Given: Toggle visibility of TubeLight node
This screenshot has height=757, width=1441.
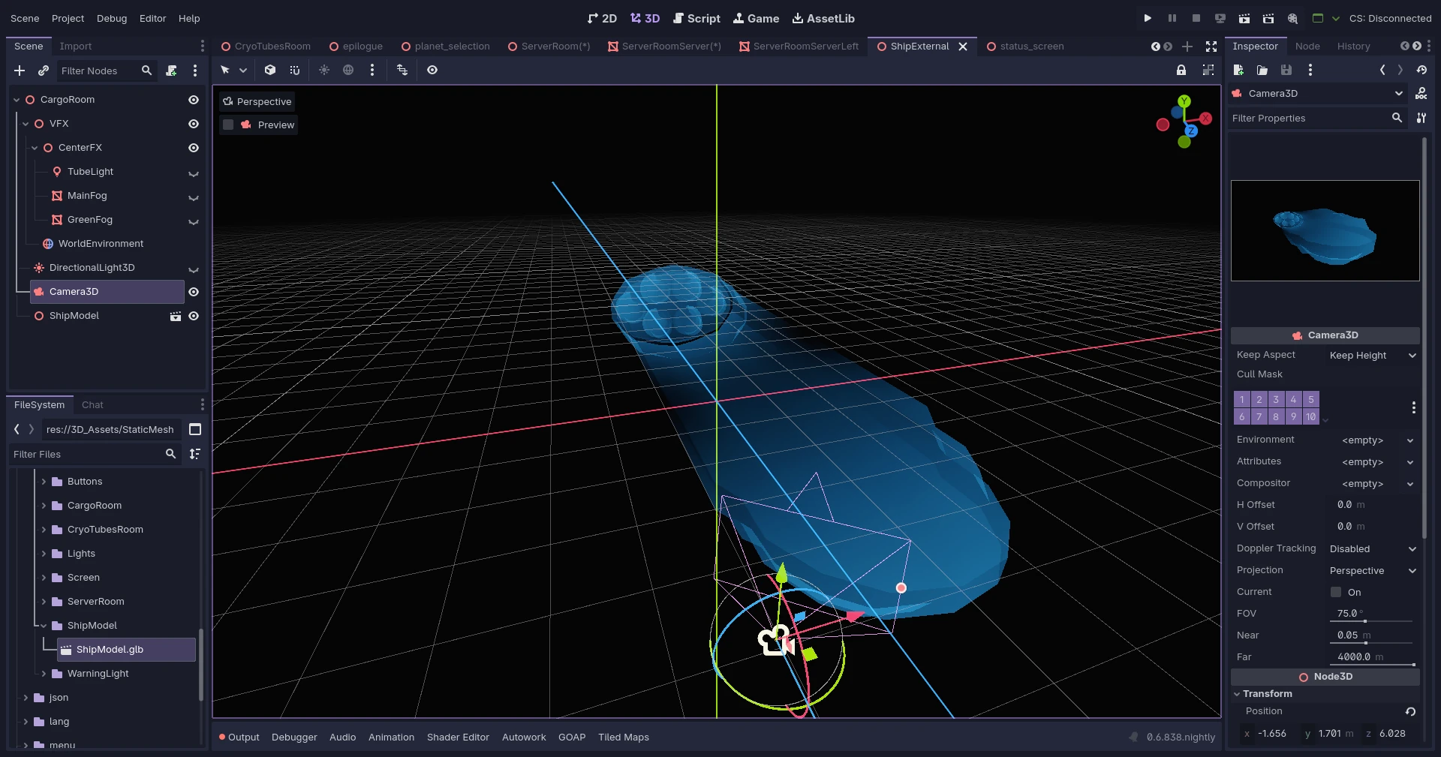Looking at the screenshot, I should click(x=194, y=173).
